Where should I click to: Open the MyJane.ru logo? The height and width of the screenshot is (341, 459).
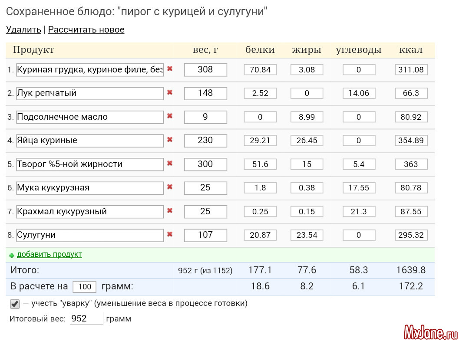pos(430,332)
